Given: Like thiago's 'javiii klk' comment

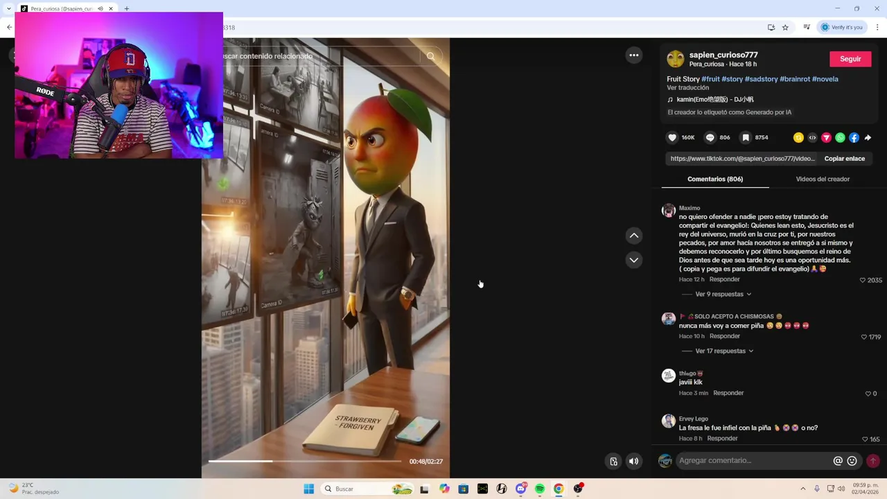Looking at the screenshot, I should [868, 394].
